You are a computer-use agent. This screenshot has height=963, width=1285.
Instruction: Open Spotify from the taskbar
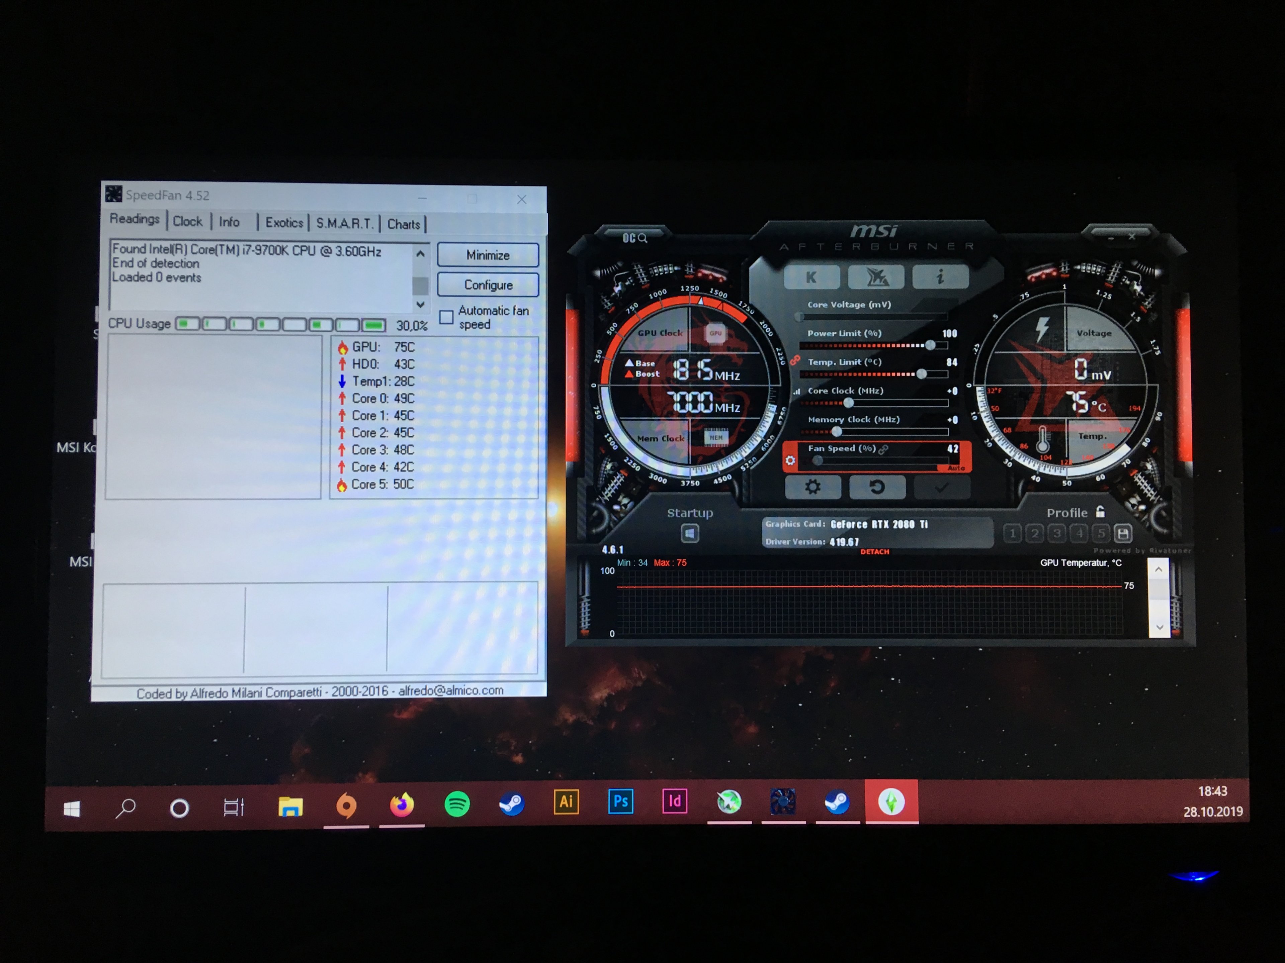click(x=456, y=805)
